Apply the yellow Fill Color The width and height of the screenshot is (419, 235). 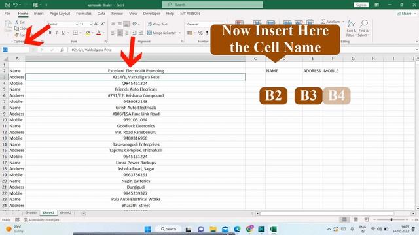point(88,33)
